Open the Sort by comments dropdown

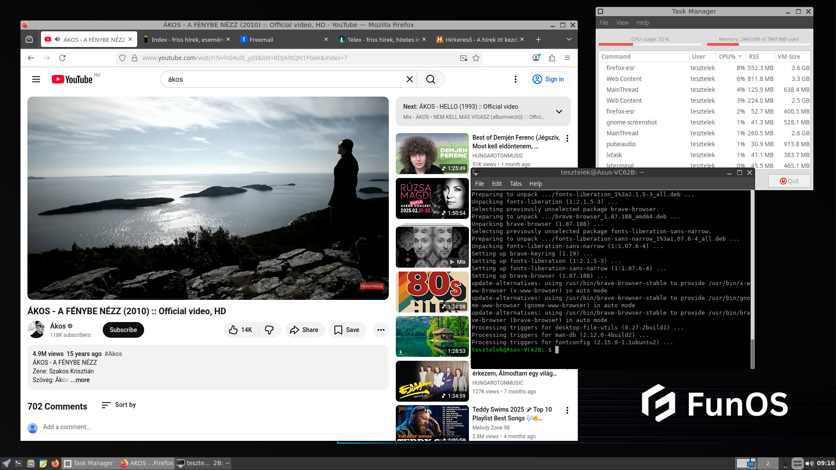[119, 405]
